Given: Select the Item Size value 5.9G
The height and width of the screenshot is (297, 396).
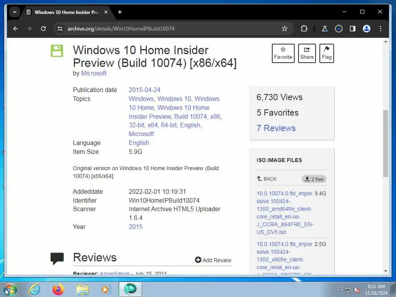Looking at the screenshot, I should (135, 152).
